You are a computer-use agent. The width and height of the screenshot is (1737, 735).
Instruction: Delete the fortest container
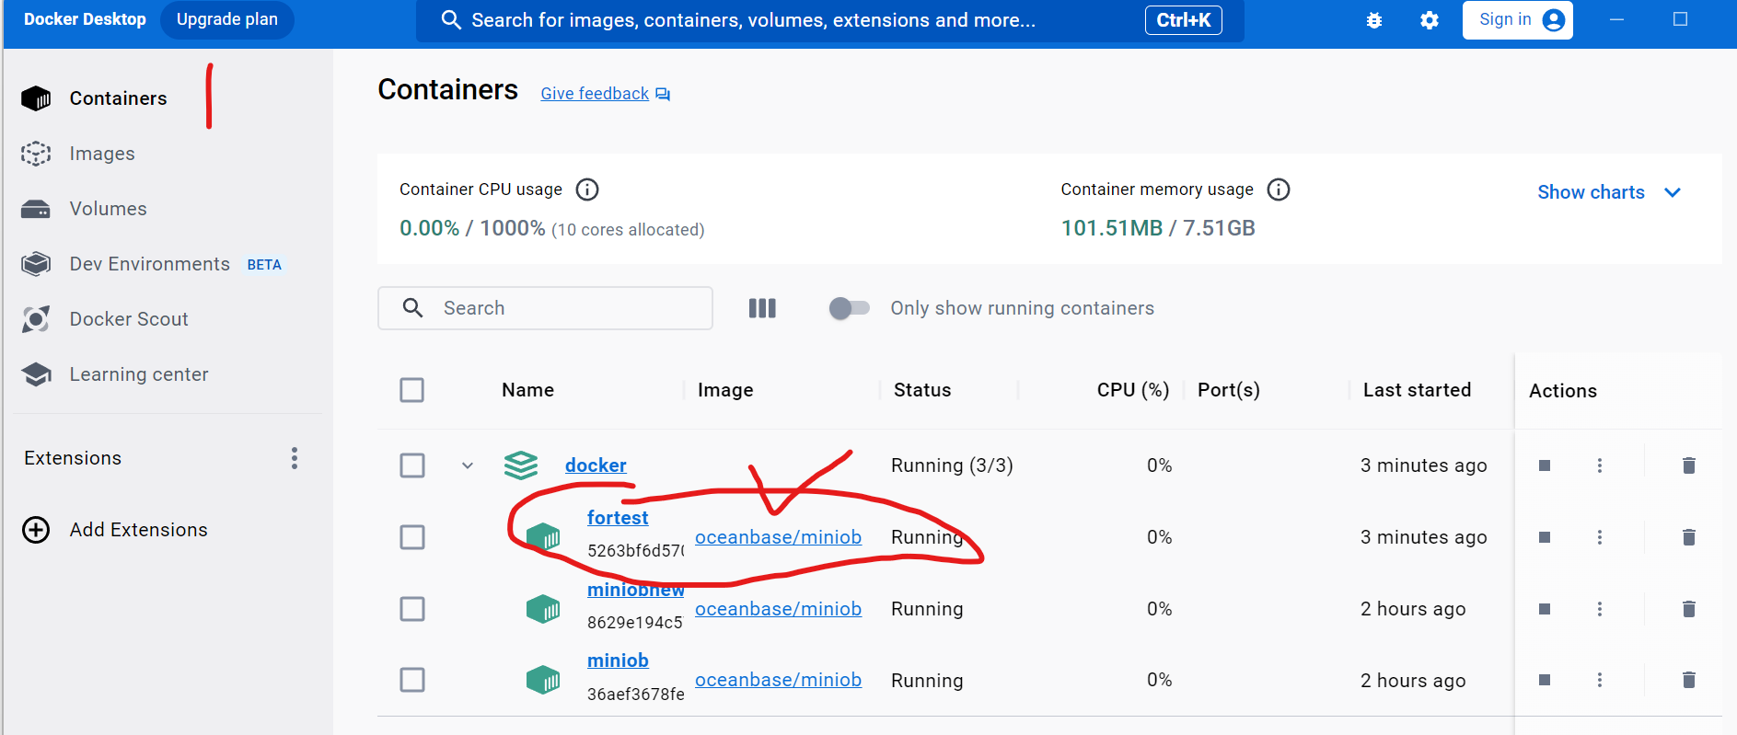point(1689,537)
